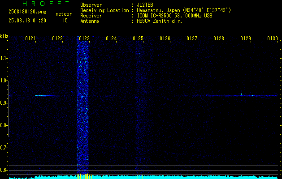This screenshot has width=282, height=179.
Task: Click the 0.7 kHz axis label
Action: [3, 148]
